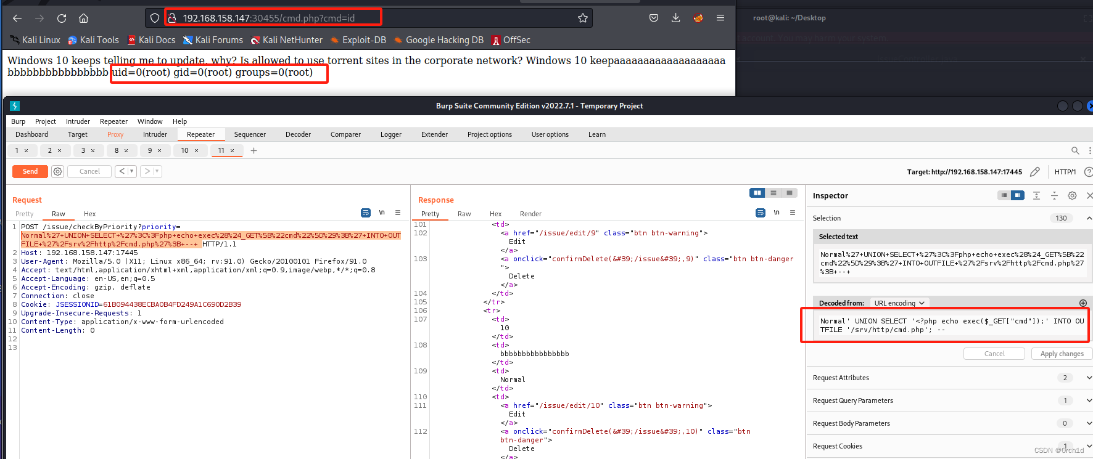Go to previous request in history

click(x=122, y=171)
